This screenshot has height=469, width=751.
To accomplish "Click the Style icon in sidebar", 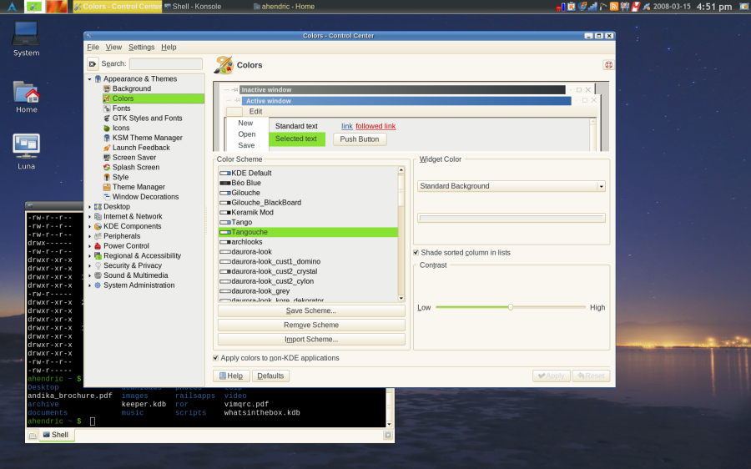I will click(107, 177).
